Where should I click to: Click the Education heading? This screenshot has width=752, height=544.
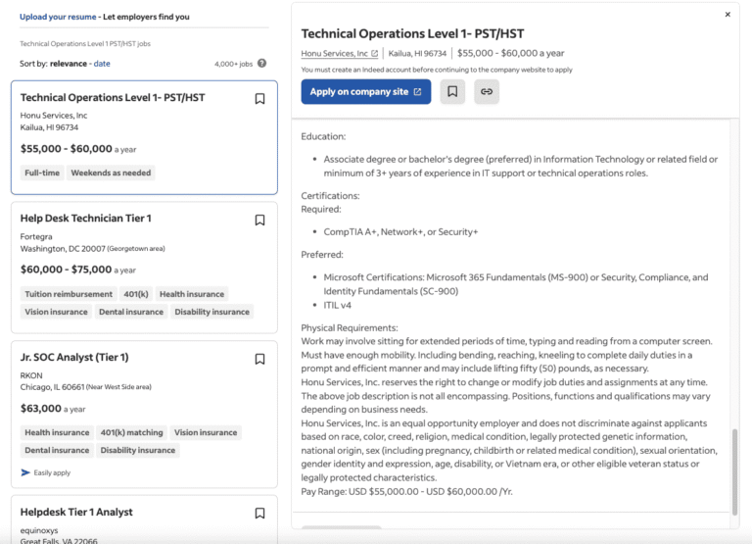tap(323, 136)
